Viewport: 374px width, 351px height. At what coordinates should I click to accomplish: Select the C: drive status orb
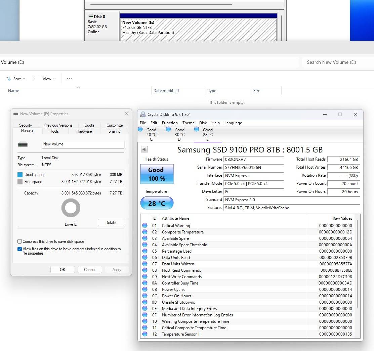140,129
